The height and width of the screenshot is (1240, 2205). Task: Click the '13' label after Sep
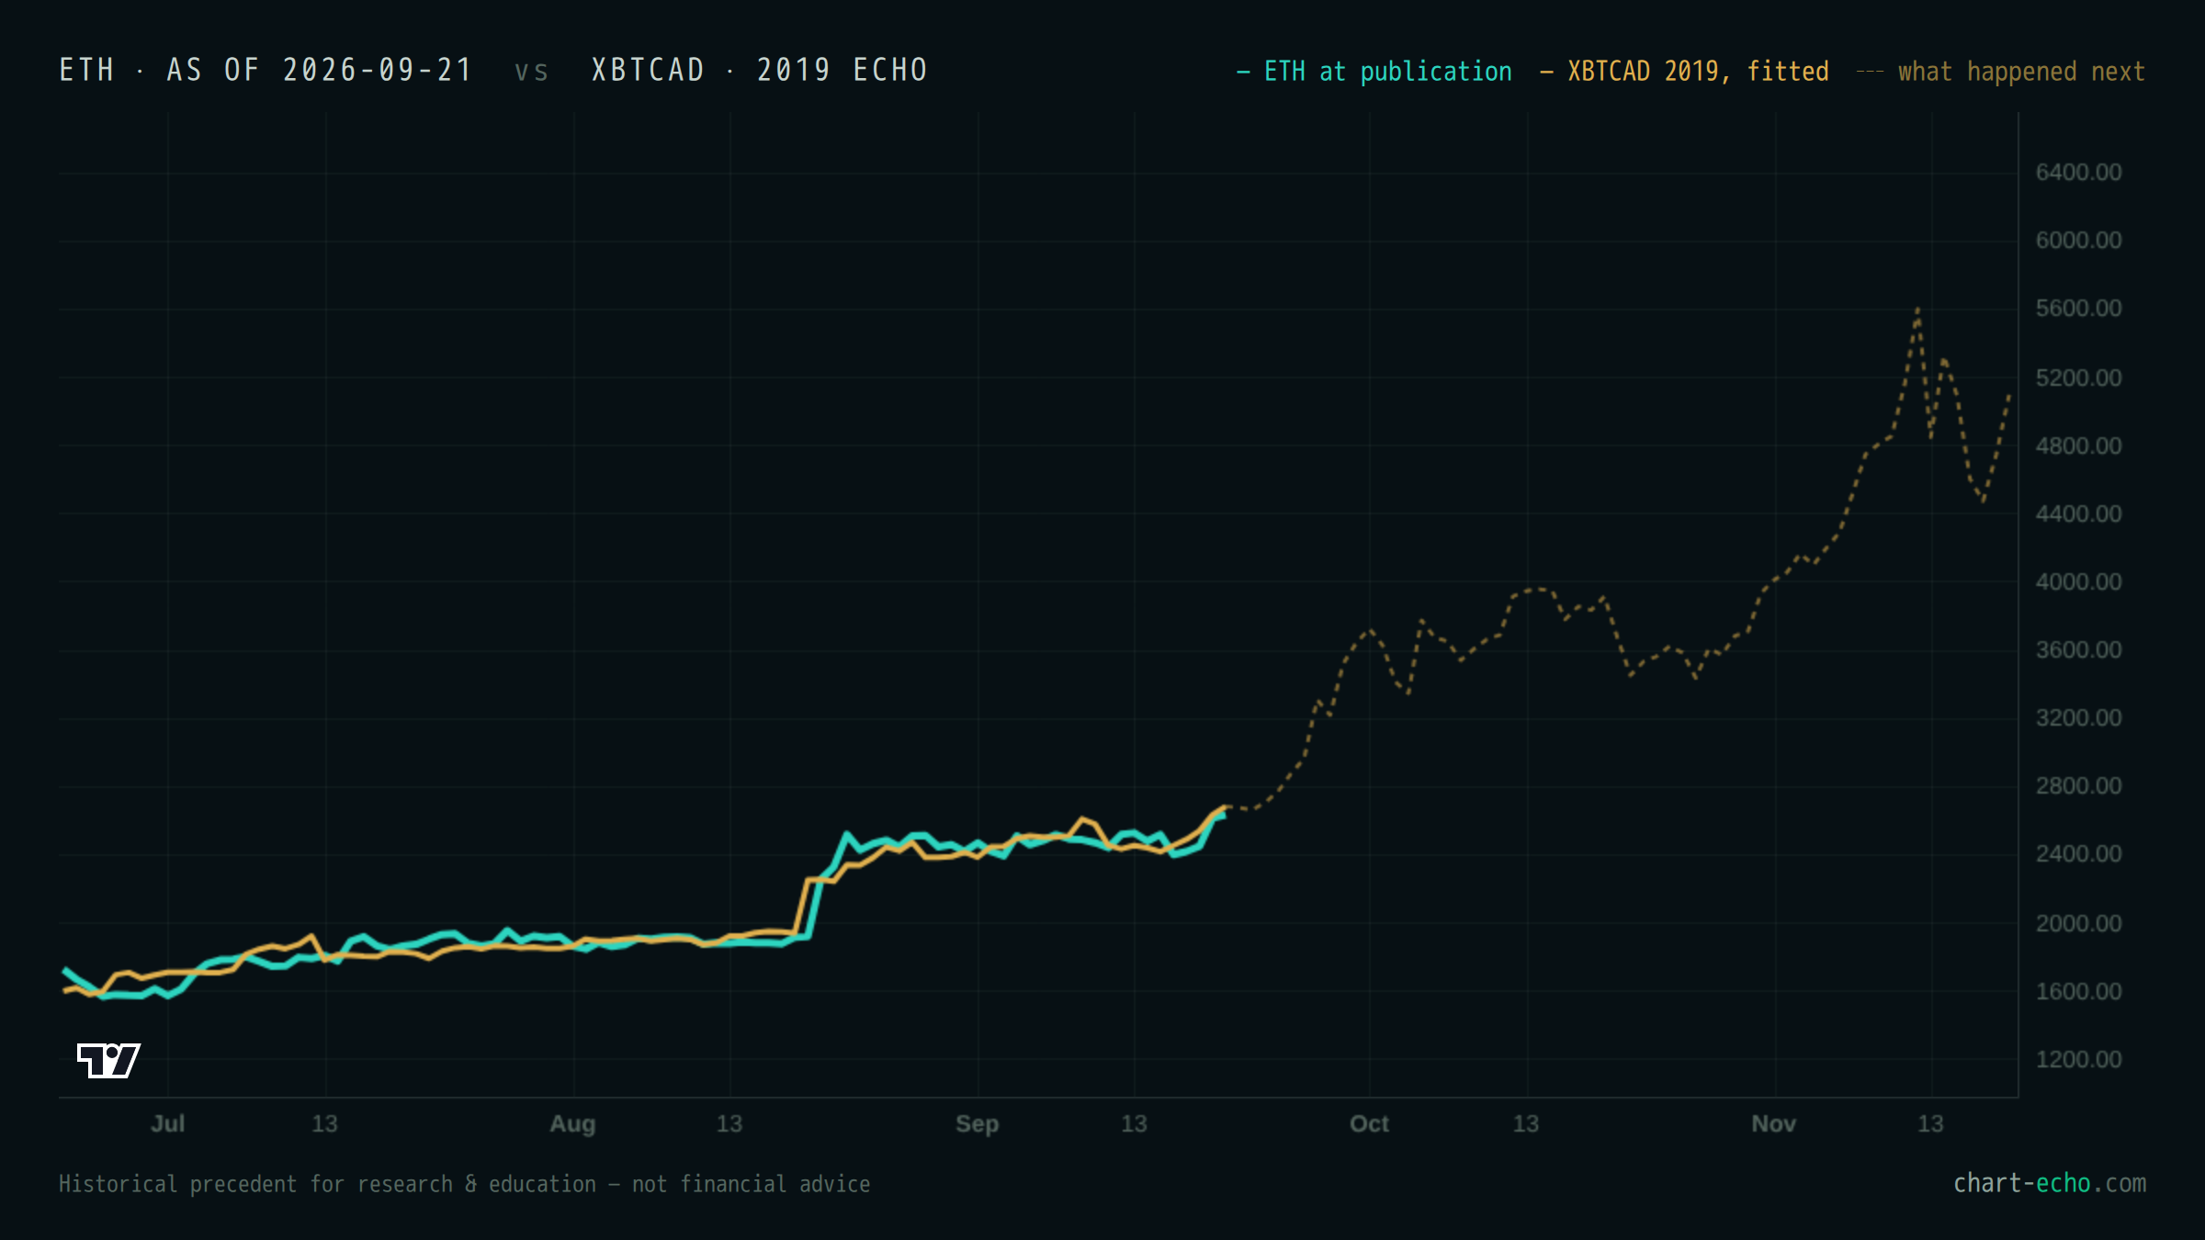1134,1123
